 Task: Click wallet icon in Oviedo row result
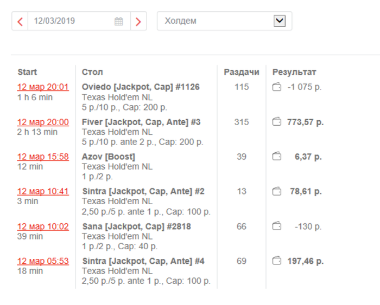pos(277,87)
